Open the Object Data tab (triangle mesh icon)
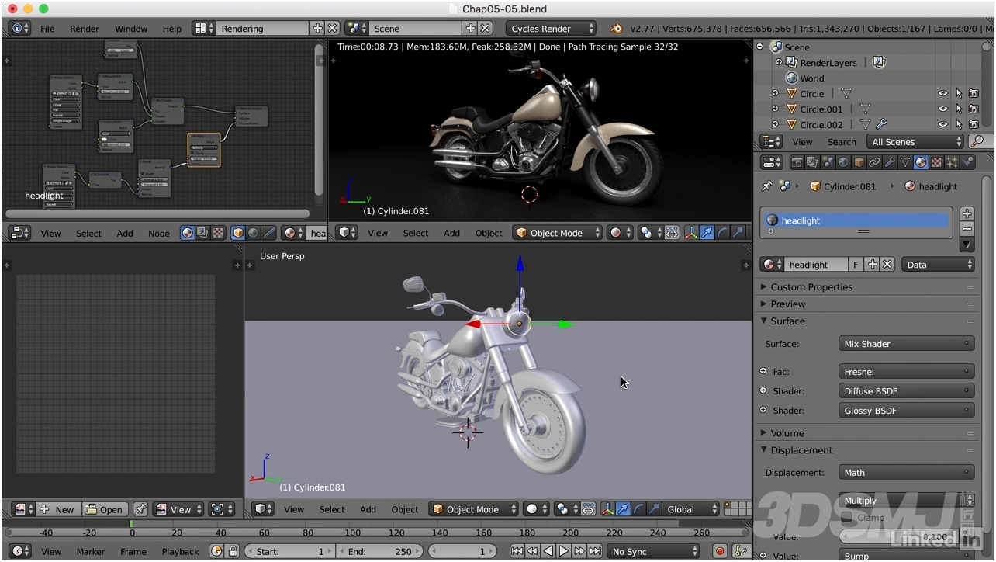 coord(905,162)
